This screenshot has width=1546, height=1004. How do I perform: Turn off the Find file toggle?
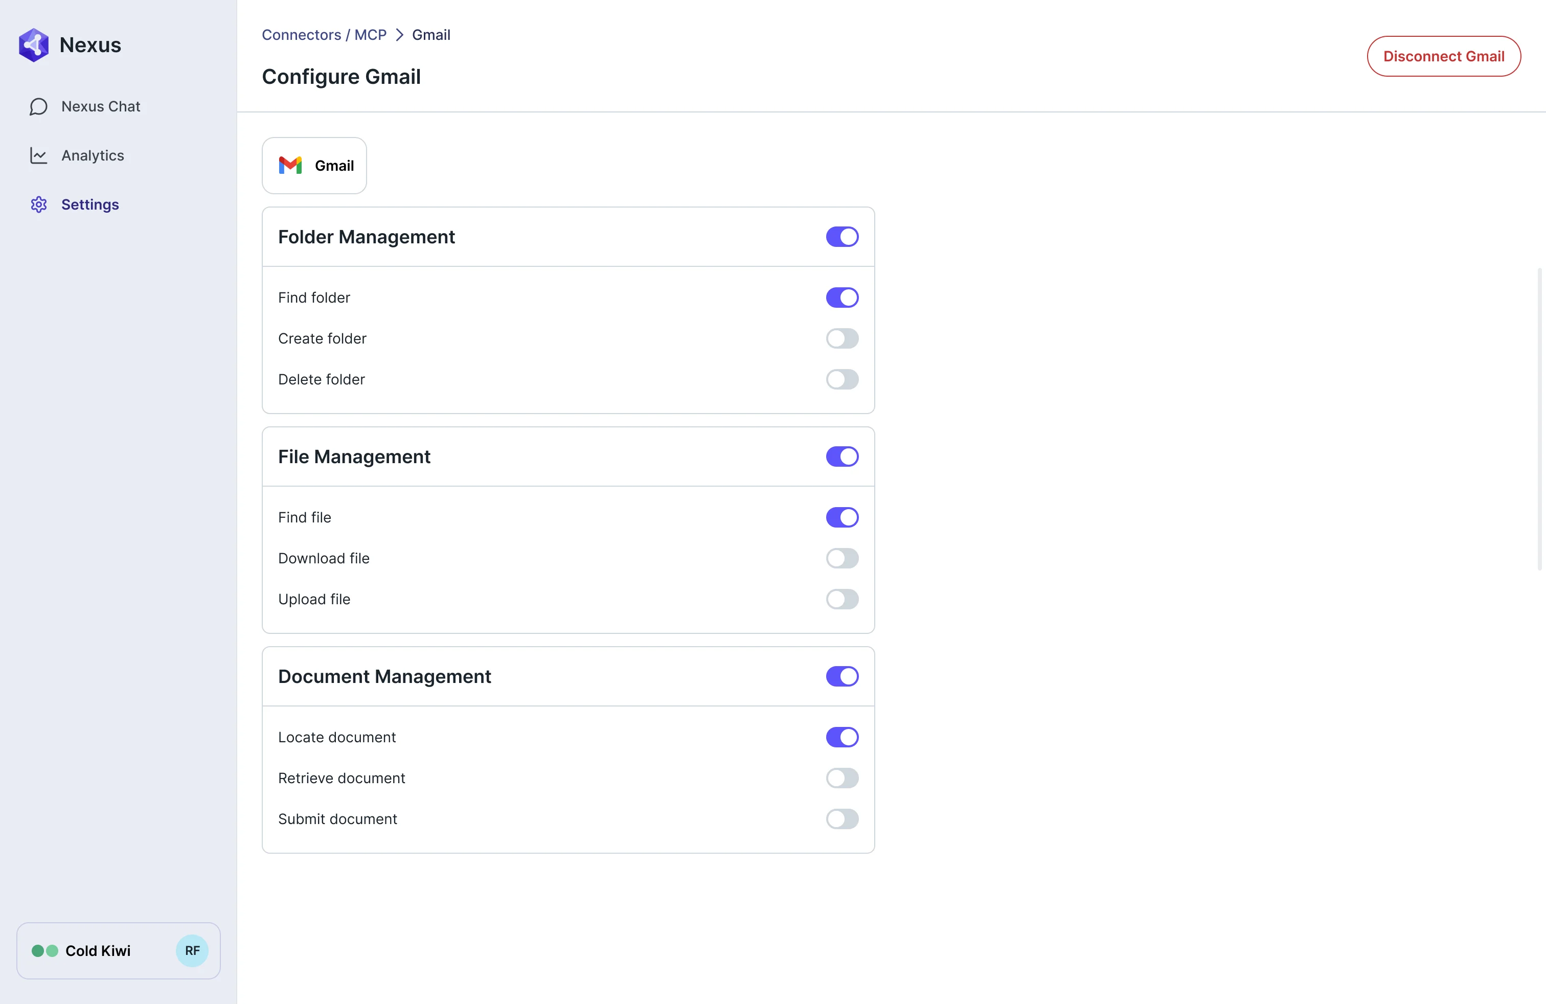[843, 517]
